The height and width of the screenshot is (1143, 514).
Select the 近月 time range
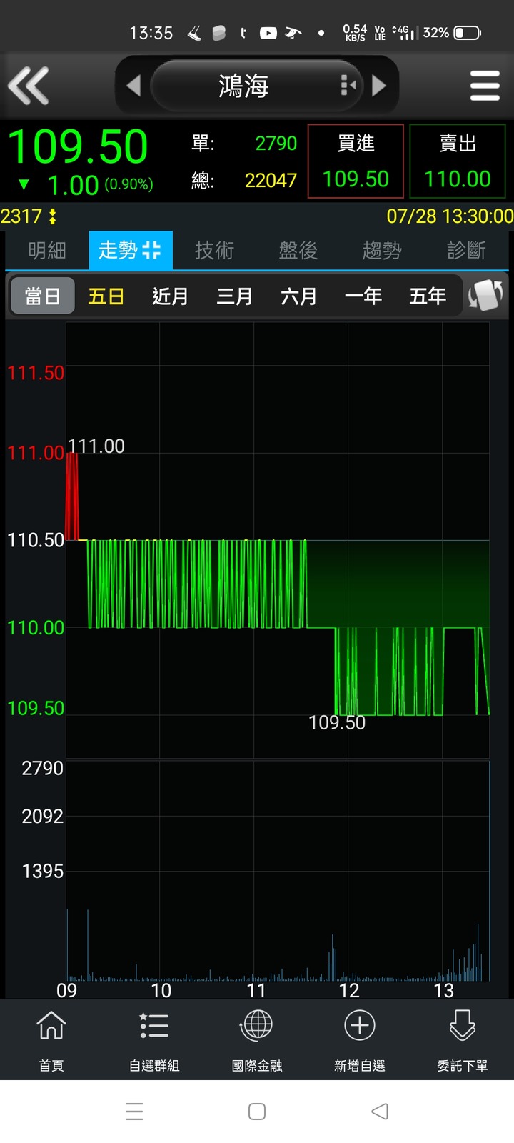pos(171,296)
